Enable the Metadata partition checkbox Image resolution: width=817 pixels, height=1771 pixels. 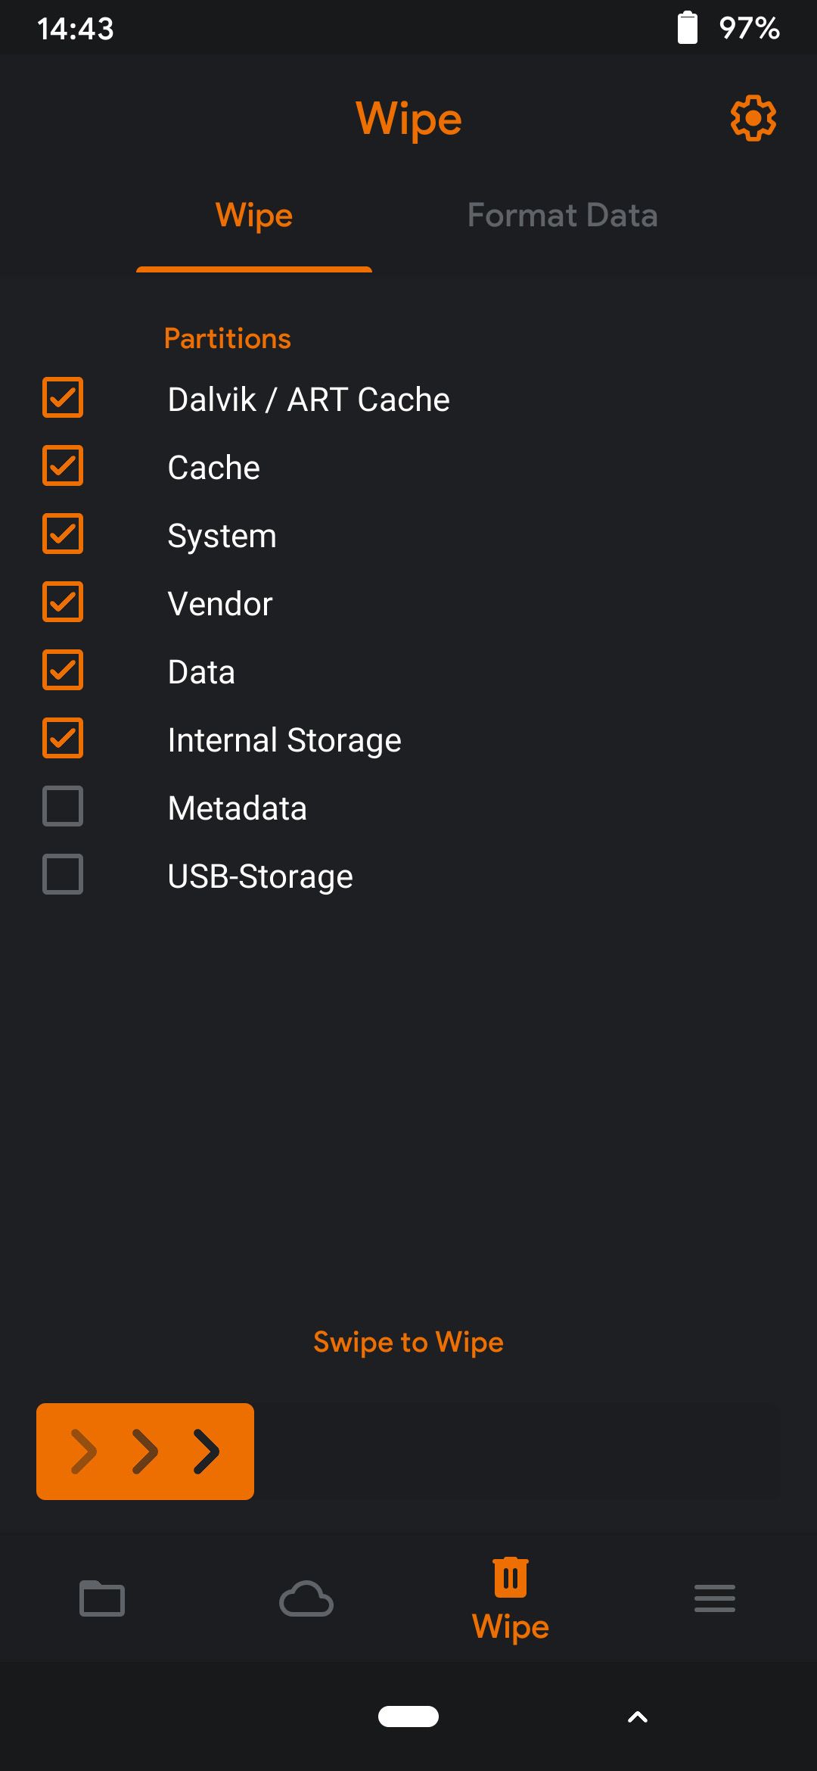(x=63, y=807)
